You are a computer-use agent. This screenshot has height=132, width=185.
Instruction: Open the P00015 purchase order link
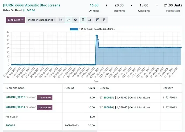[x=10, y=125]
